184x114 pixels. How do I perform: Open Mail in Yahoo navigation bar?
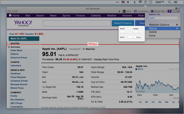point(28,16)
